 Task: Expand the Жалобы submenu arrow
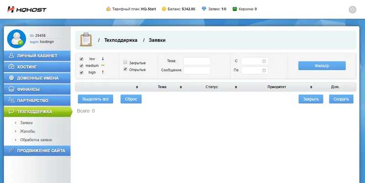tap(16, 131)
